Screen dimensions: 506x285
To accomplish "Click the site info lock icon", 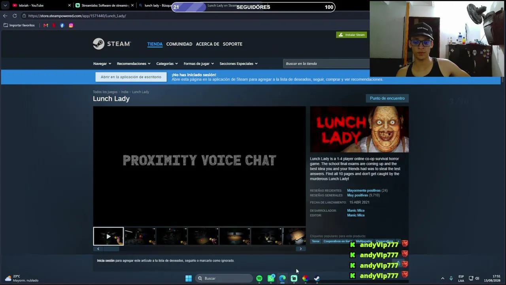I will 24,16.
